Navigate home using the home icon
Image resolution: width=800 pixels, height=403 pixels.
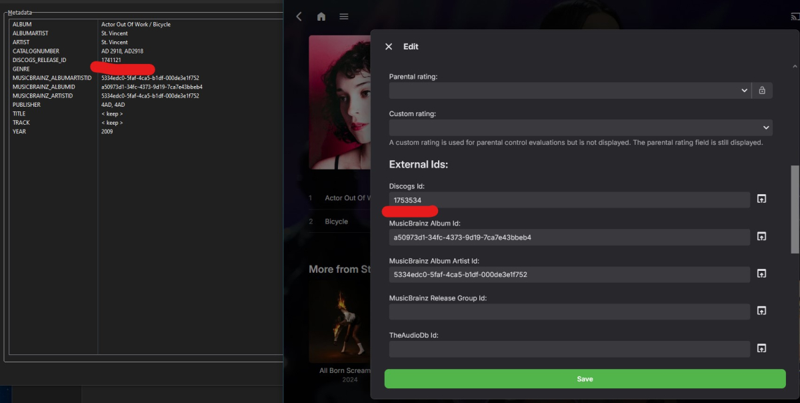coord(321,16)
